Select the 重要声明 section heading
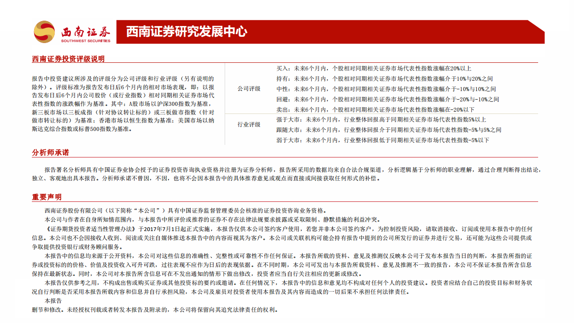This screenshot has width=574, height=323. (47, 197)
